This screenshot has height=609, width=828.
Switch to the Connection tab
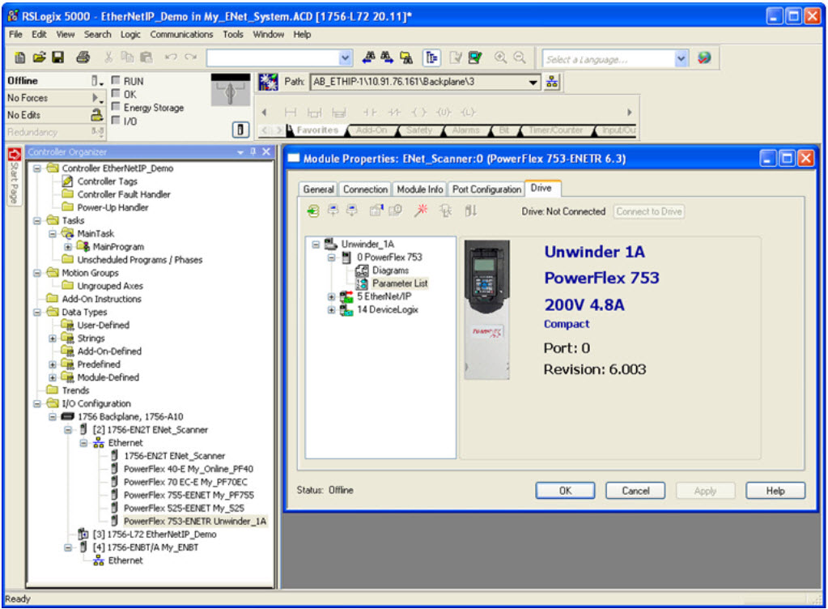coord(365,189)
